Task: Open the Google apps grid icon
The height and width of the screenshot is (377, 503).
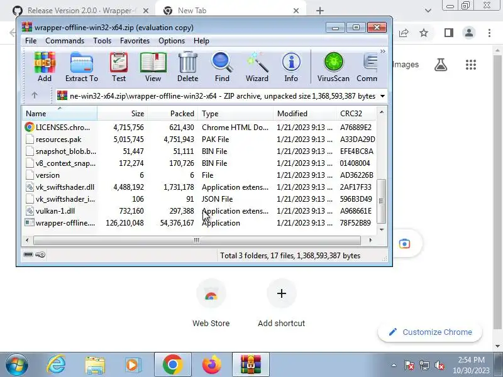Action: click(x=470, y=65)
